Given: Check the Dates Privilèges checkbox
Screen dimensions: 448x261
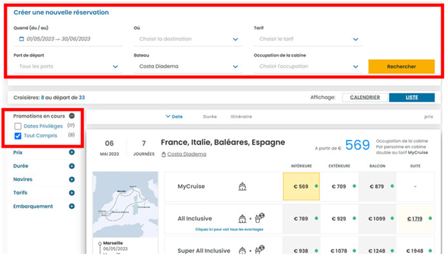Looking at the screenshot, I should [x=18, y=126].
